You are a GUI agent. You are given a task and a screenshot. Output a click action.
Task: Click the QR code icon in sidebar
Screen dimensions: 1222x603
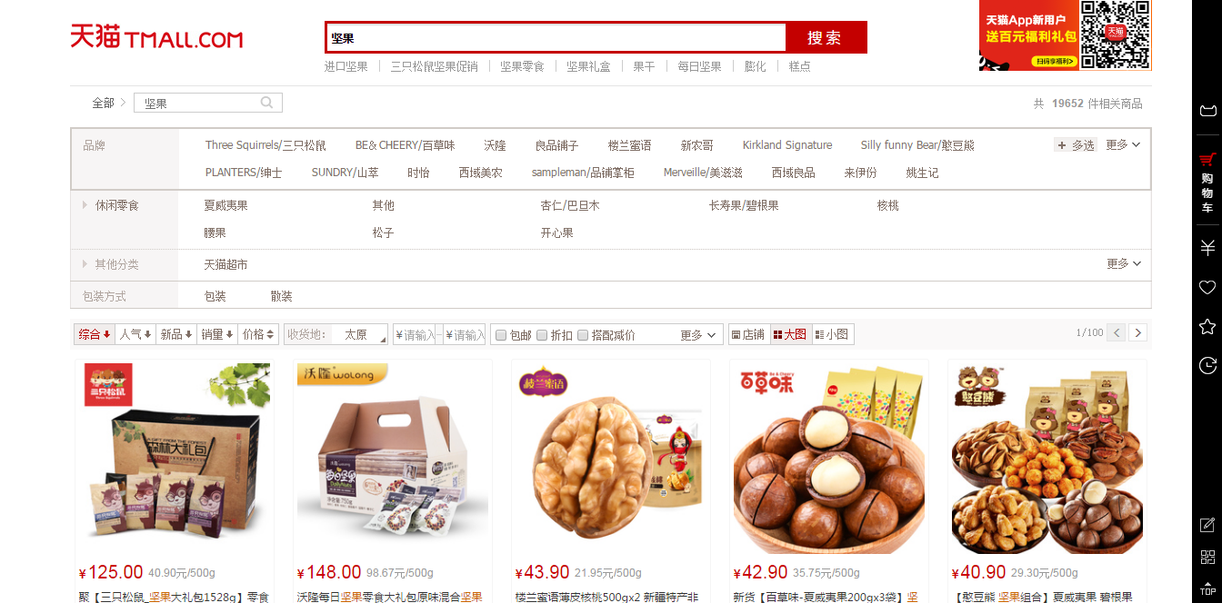click(x=1207, y=557)
